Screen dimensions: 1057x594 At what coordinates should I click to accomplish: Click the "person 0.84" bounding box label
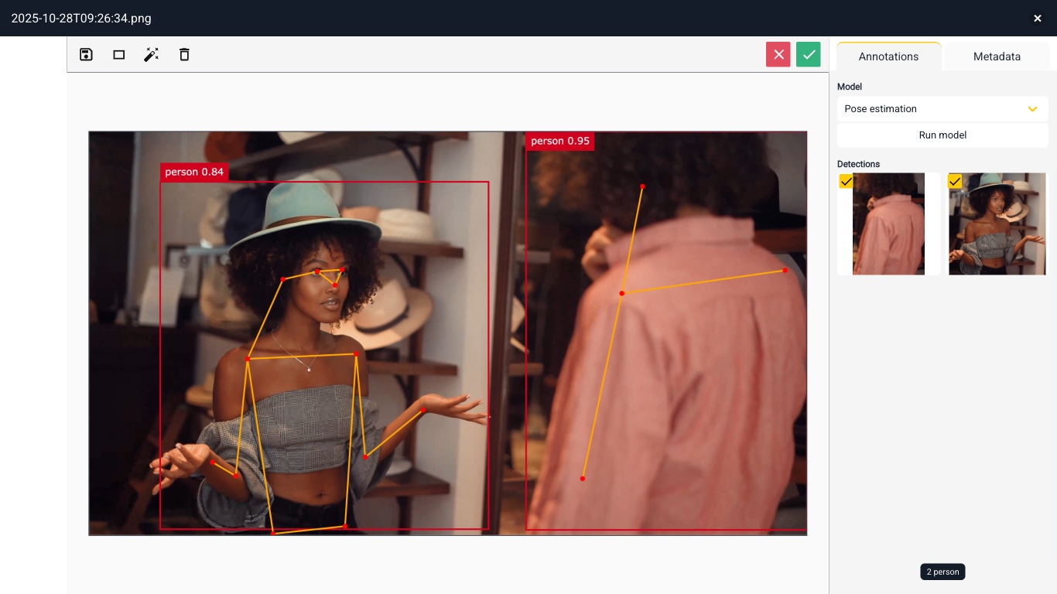click(194, 172)
